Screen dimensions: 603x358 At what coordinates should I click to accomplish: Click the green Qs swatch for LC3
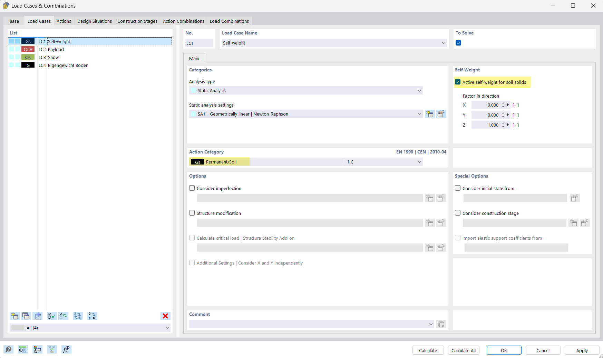[28, 57]
